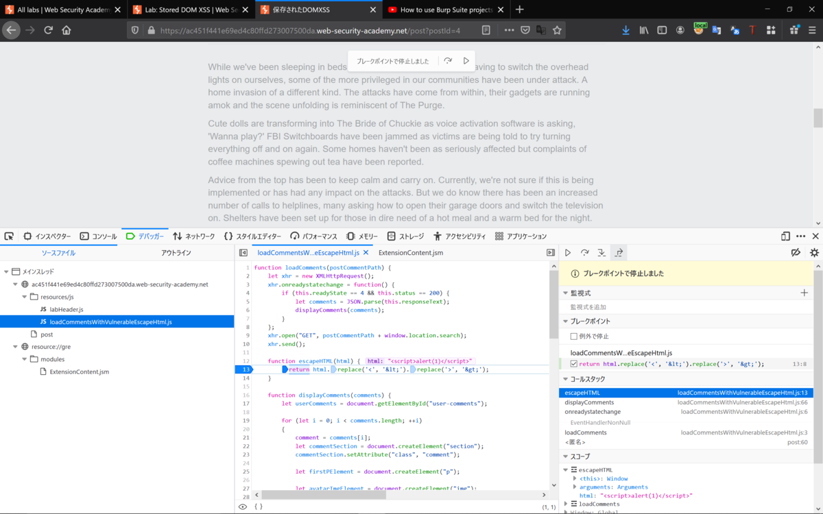Viewport: 823px width, 514px height.
Task: Open a new browser tab with plus
Action: [519, 10]
